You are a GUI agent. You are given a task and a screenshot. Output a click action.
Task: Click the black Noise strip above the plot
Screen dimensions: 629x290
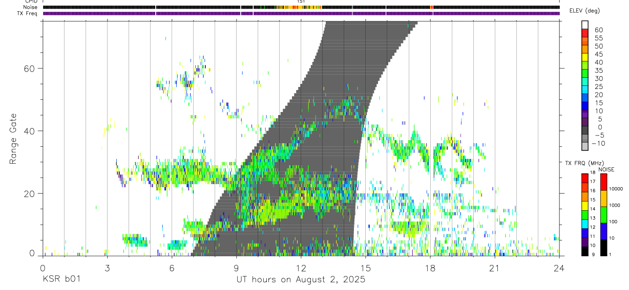point(301,7)
